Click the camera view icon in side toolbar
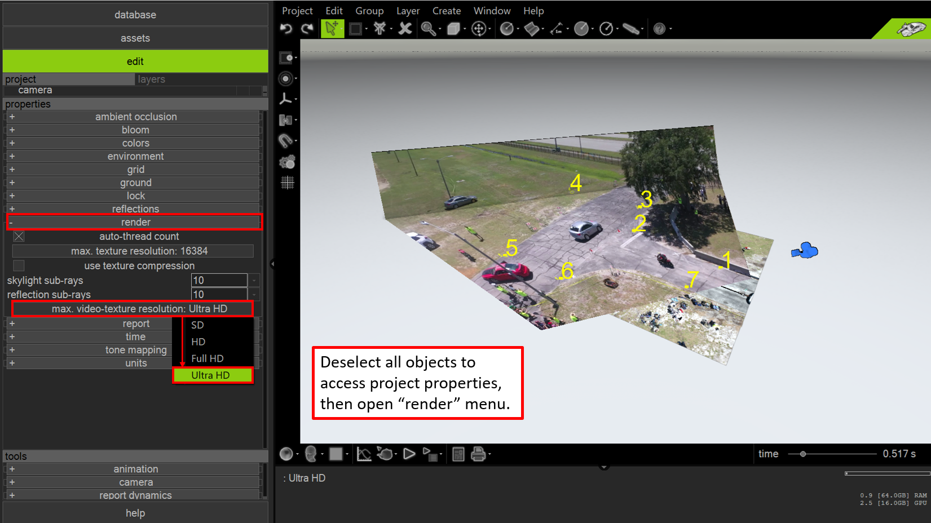Viewport: 931px width, 523px height. (x=286, y=57)
